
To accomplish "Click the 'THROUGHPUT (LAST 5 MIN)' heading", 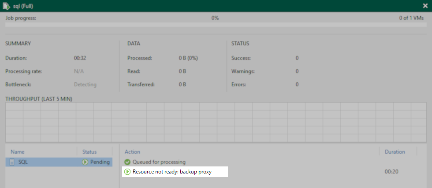I will pos(39,99).
